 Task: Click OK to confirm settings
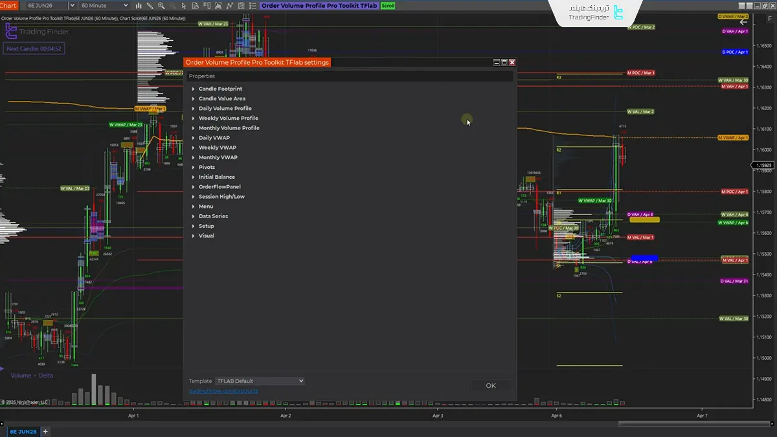coord(490,386)
